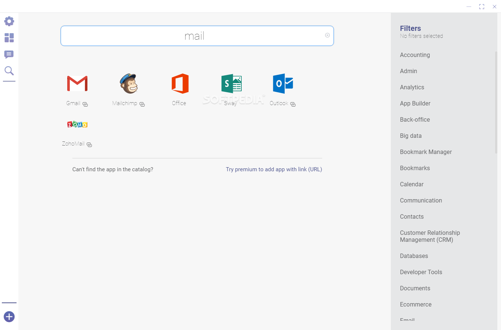Select the ZohoMail app icon
Image resolution: width=501 pixels, height=330 pixels.
(x=77, y=124)
